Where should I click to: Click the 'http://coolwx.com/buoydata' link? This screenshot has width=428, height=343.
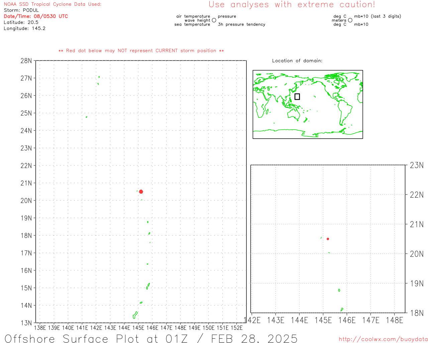(x=383, y=339)
